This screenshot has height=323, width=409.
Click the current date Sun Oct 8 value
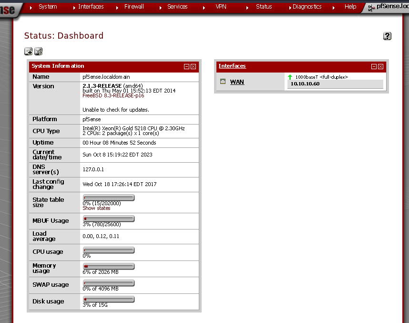117,155
